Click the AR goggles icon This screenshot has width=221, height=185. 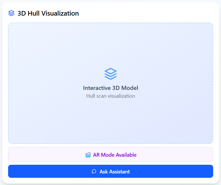[x=88, y=155]
